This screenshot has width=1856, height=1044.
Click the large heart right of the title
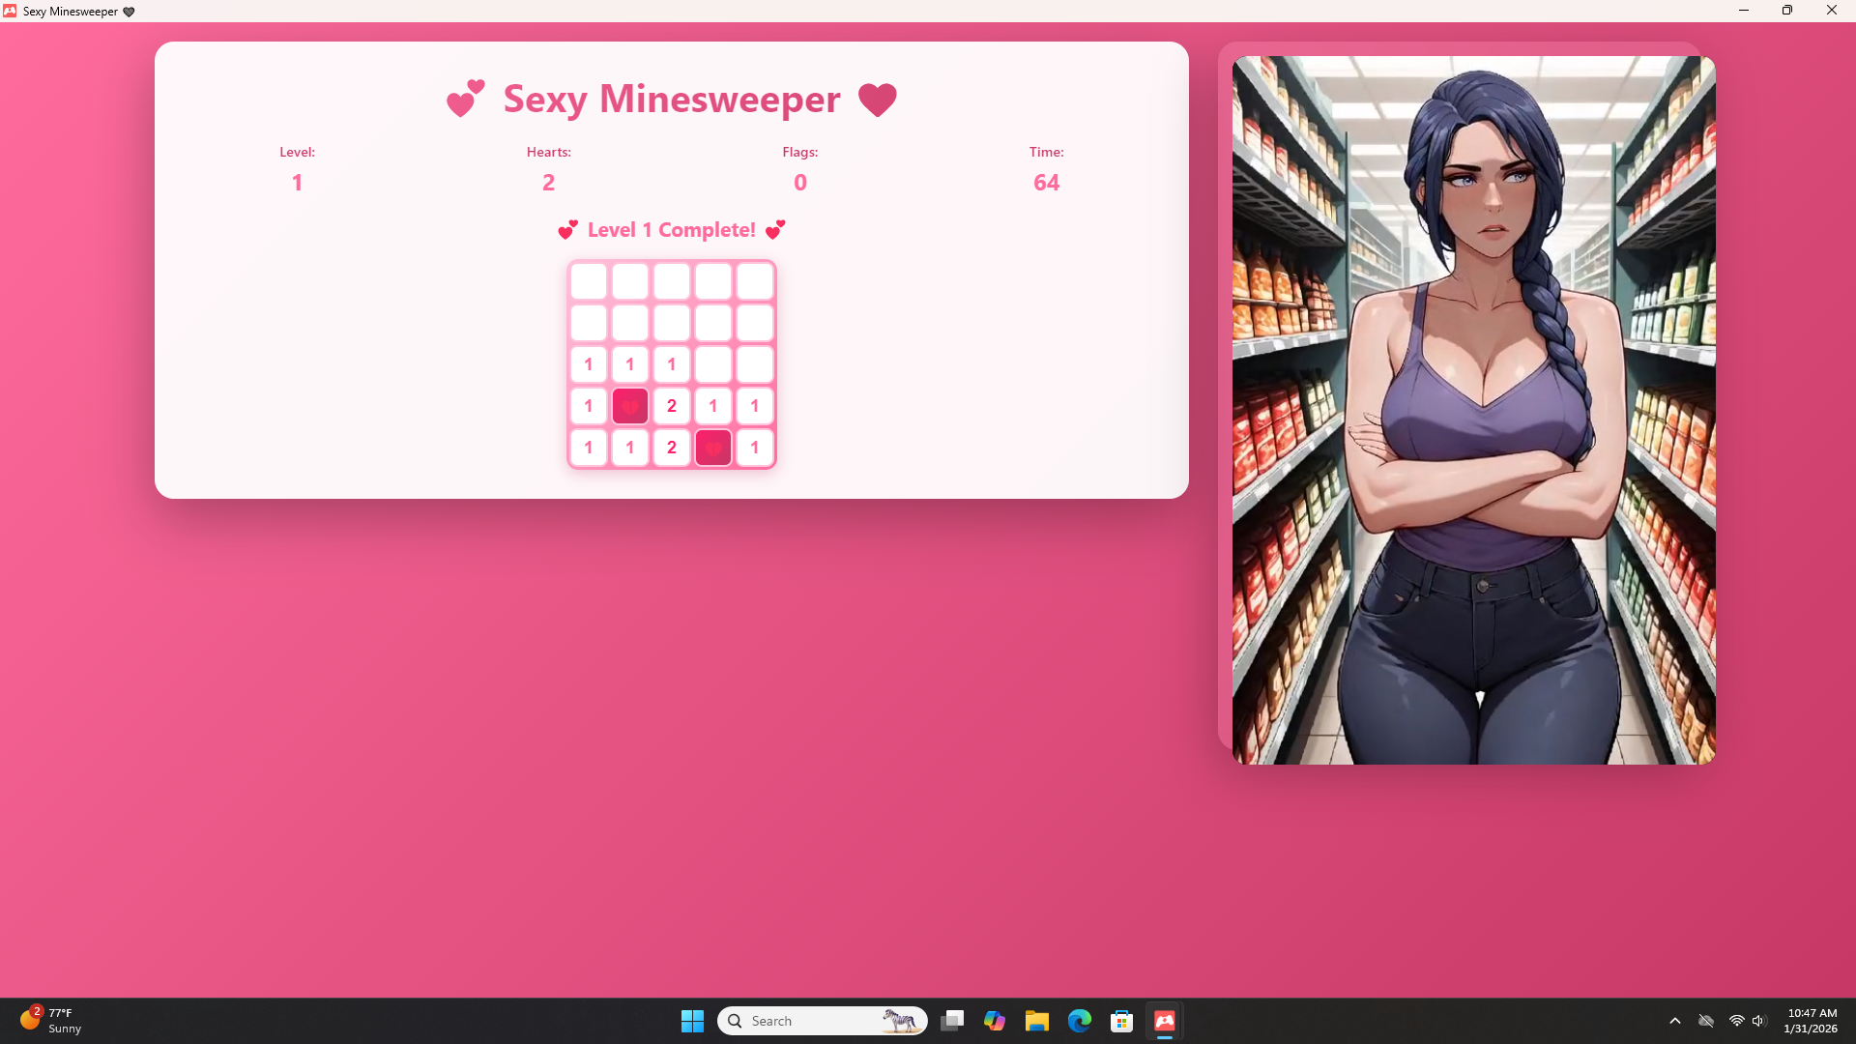(x=877, y=100)
